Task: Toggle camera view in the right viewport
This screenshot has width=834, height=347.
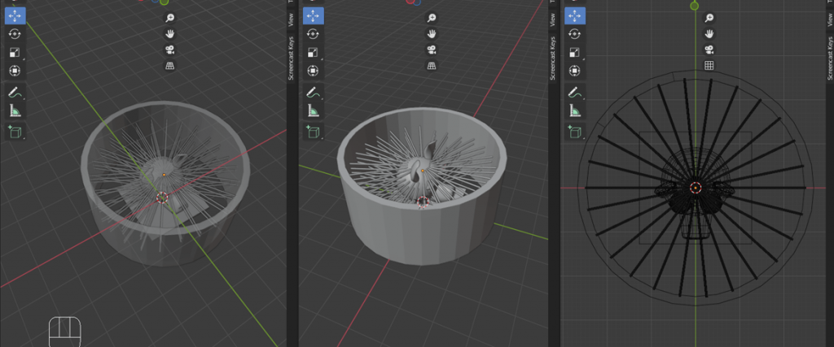Action: point(709,50)
